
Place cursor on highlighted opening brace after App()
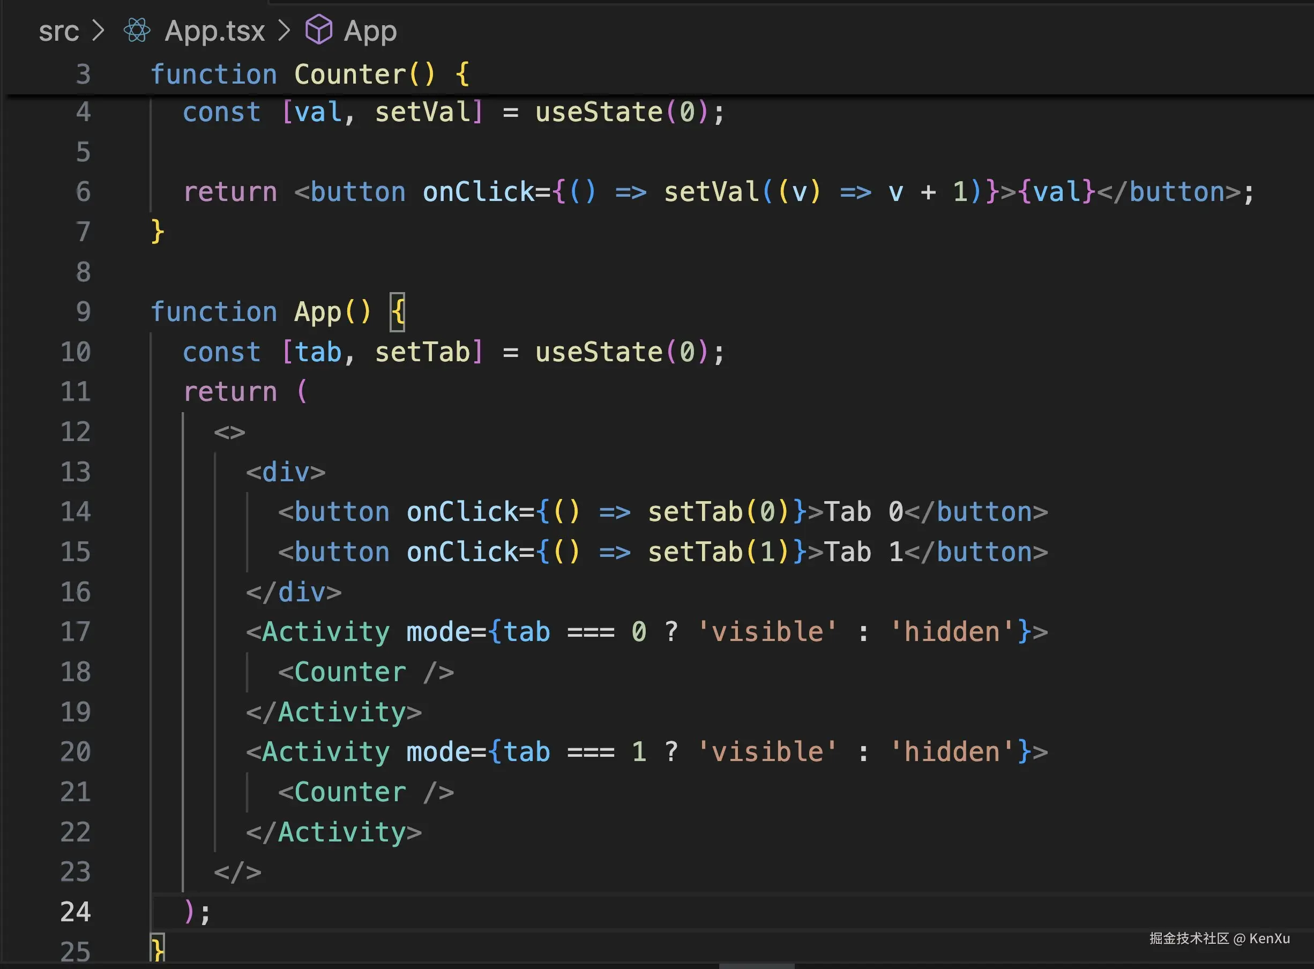[398, 312]
